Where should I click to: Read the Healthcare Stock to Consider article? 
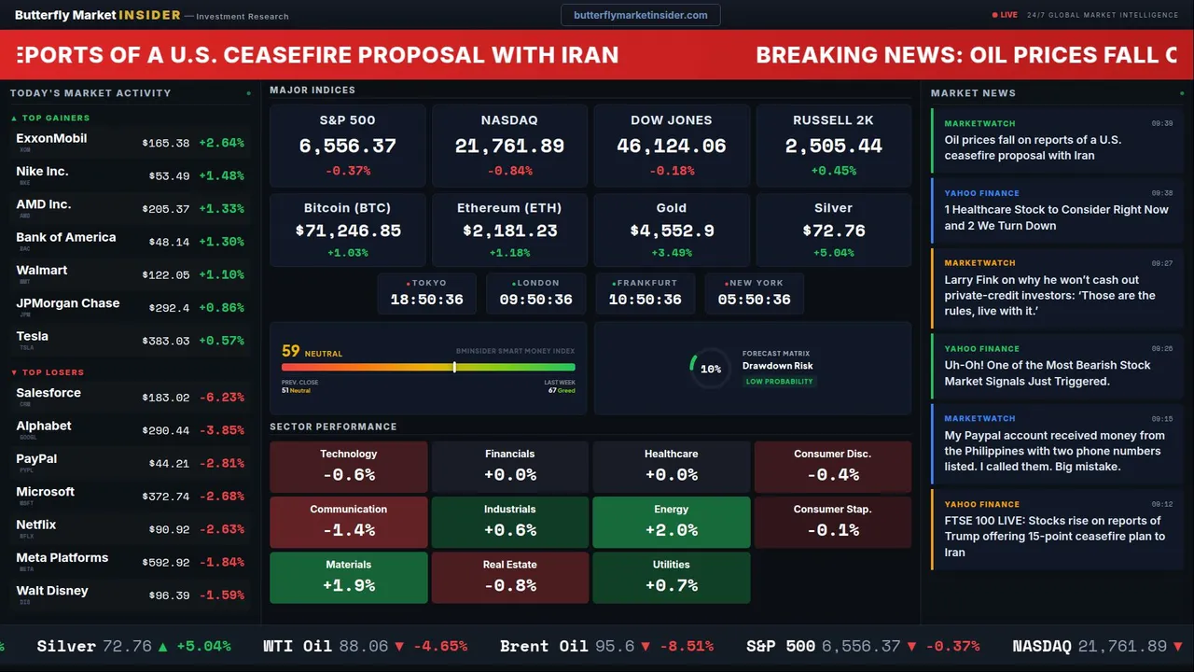[x=1057, y=211]
